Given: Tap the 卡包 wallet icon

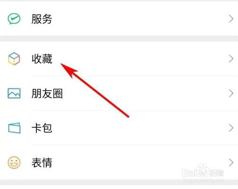Looking at the screenshot, I should coord(14,128).
